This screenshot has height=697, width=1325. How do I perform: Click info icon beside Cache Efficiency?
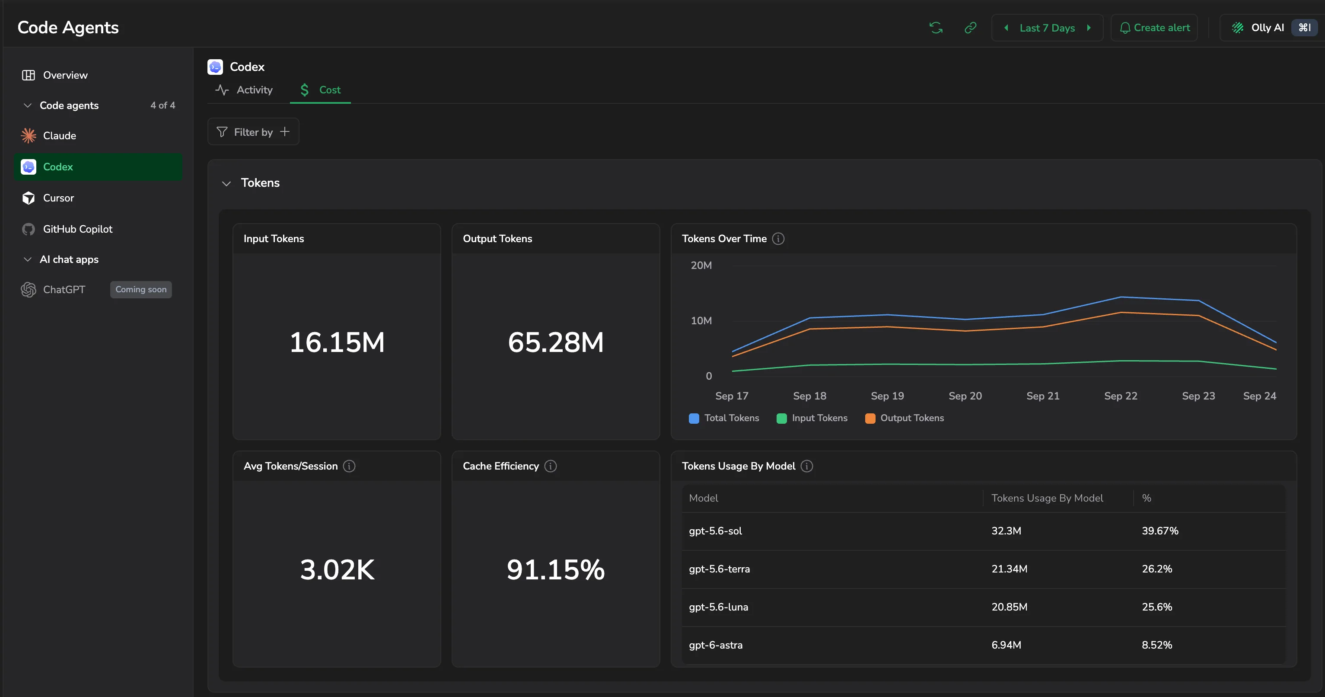[551, 467]
